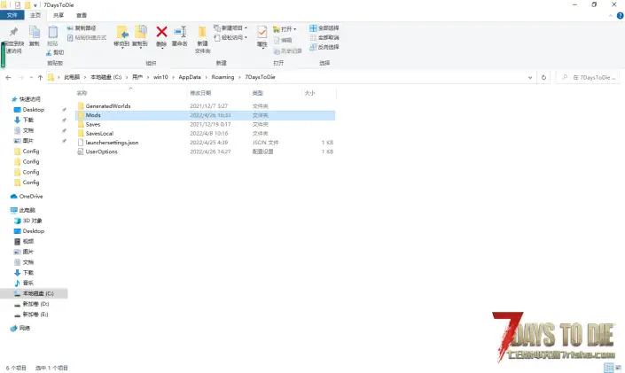Switch to details view icon in status bar

click(x=609, y=368)
